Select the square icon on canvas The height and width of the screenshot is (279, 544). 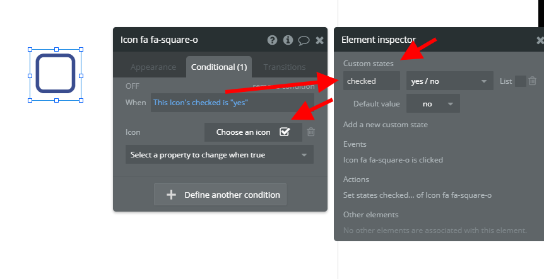(56, 74)
